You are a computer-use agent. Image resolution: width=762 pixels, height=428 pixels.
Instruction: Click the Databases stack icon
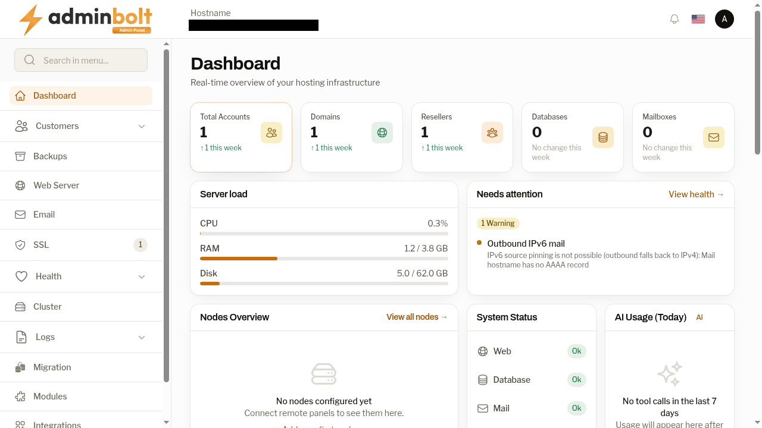tap(603, 137)
